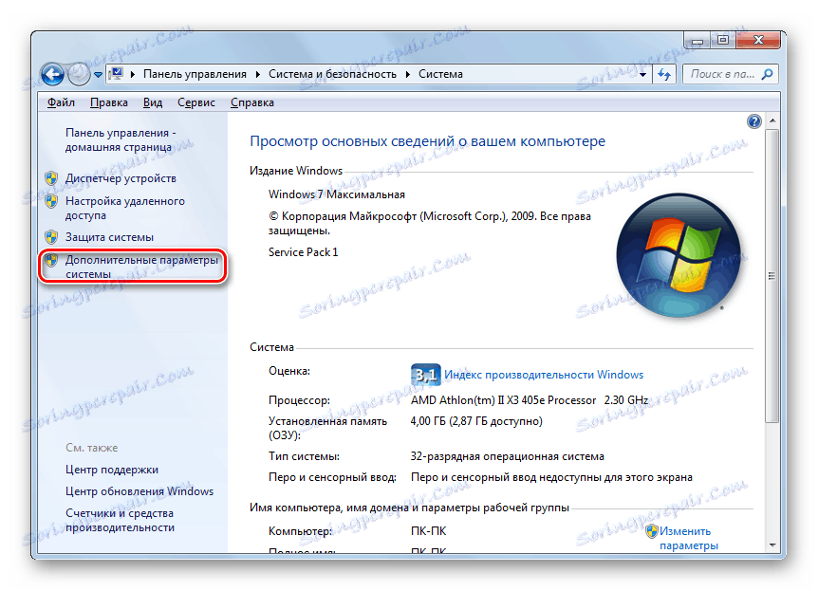This screenshot has width=818, height=591.
Task: Go back with the blue Back arrow
Action: click(52, 74)
